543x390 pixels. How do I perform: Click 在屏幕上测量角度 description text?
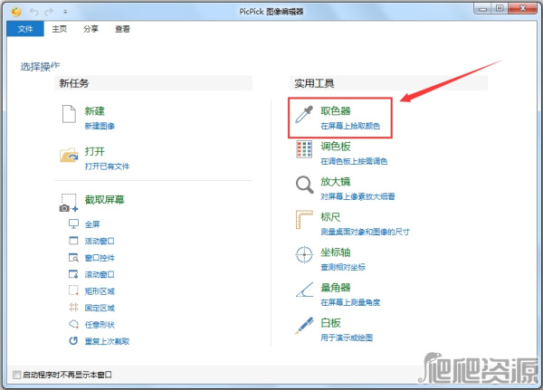(x=350, y=302)
